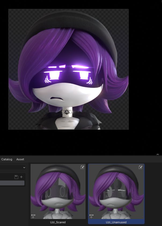Open the Asset menu
Viewport: 162px width, 226px height.
tap(20, 159)
